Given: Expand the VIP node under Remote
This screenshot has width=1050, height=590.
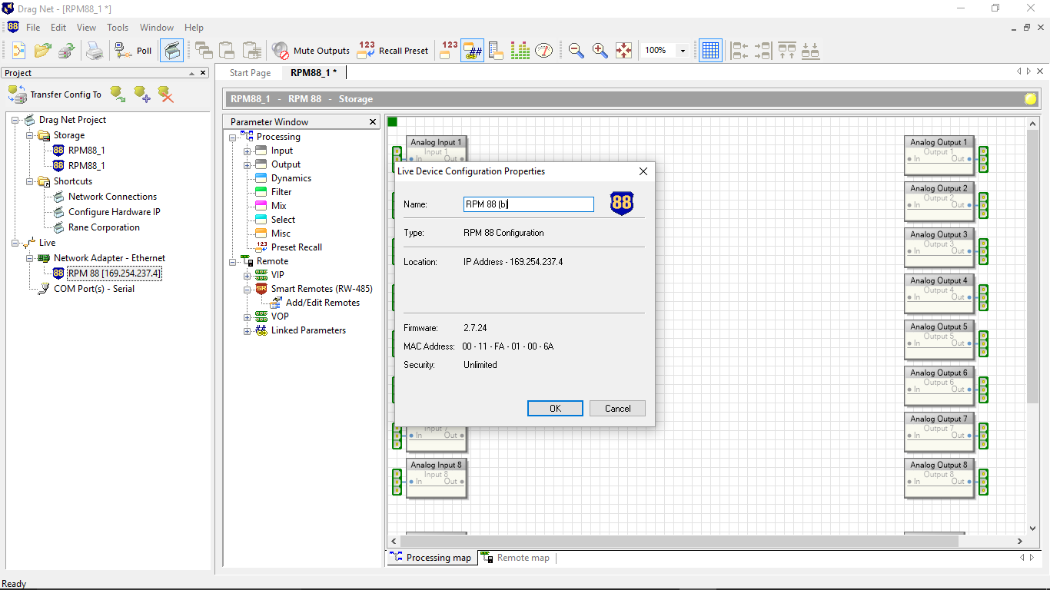Looking at the screenshot, I should [248, 275].
